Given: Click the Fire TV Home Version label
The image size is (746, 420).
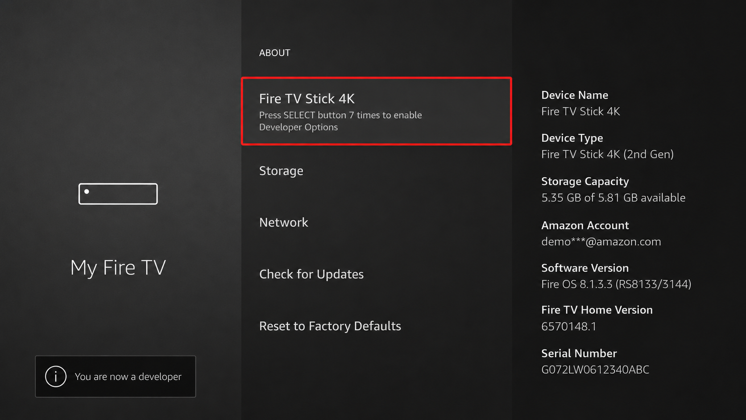Looking at the screenshot, I should click(x=597, y=310).
